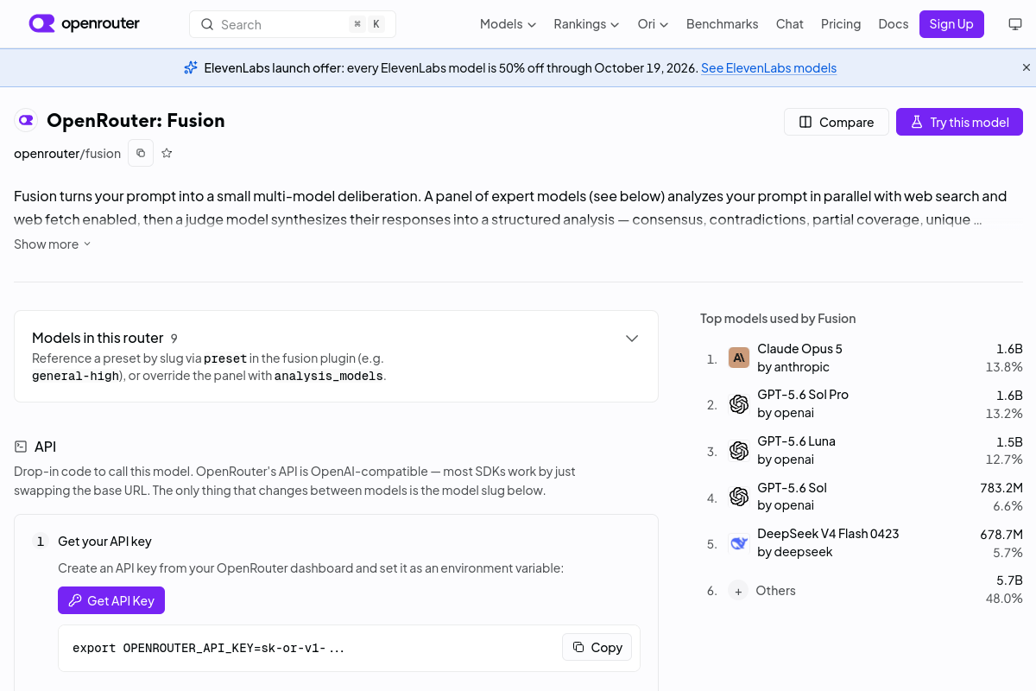Click the OpenAI icon beside GPT-5.6 Sol row
Screen dimensions: 1036x691
[739, 497]
